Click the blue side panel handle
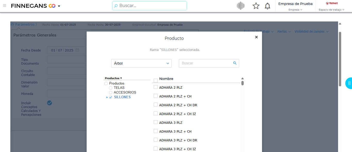The width and height of the screenshot is (352, 152). [x=349, y=83]
